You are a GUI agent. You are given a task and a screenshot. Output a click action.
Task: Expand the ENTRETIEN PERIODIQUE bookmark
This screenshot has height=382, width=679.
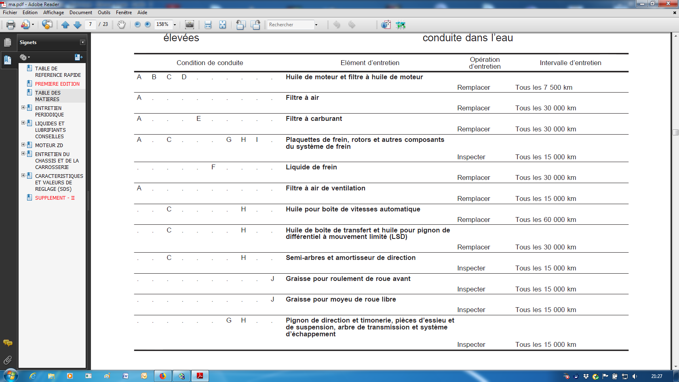coord(23,108)
